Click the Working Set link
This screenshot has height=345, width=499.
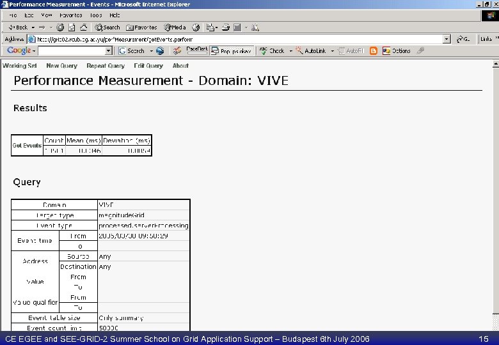20,66
